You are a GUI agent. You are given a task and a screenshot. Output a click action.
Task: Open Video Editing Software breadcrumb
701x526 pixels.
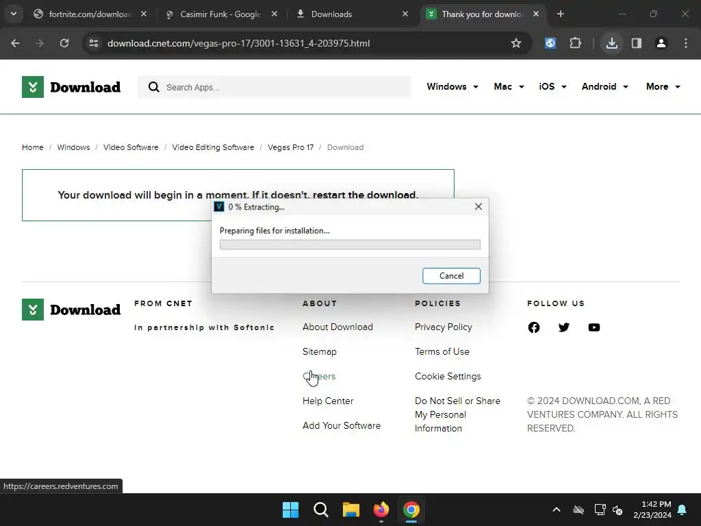pyautogui.click(x=213, y=147)
